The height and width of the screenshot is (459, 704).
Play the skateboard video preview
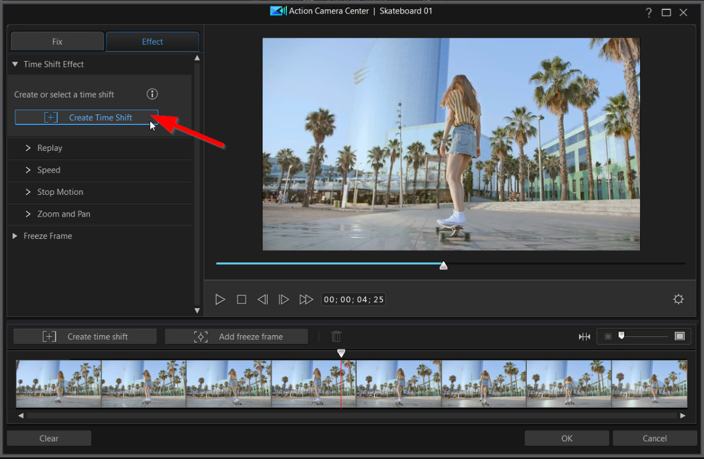point(220,299)
